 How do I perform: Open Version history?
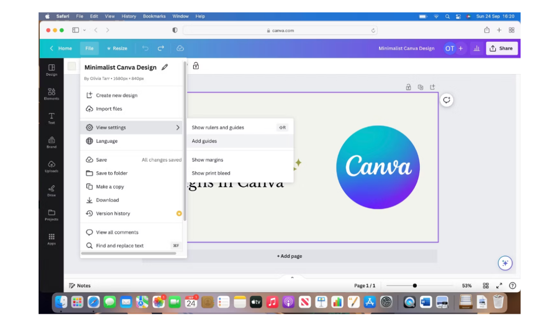pos(131,214)
